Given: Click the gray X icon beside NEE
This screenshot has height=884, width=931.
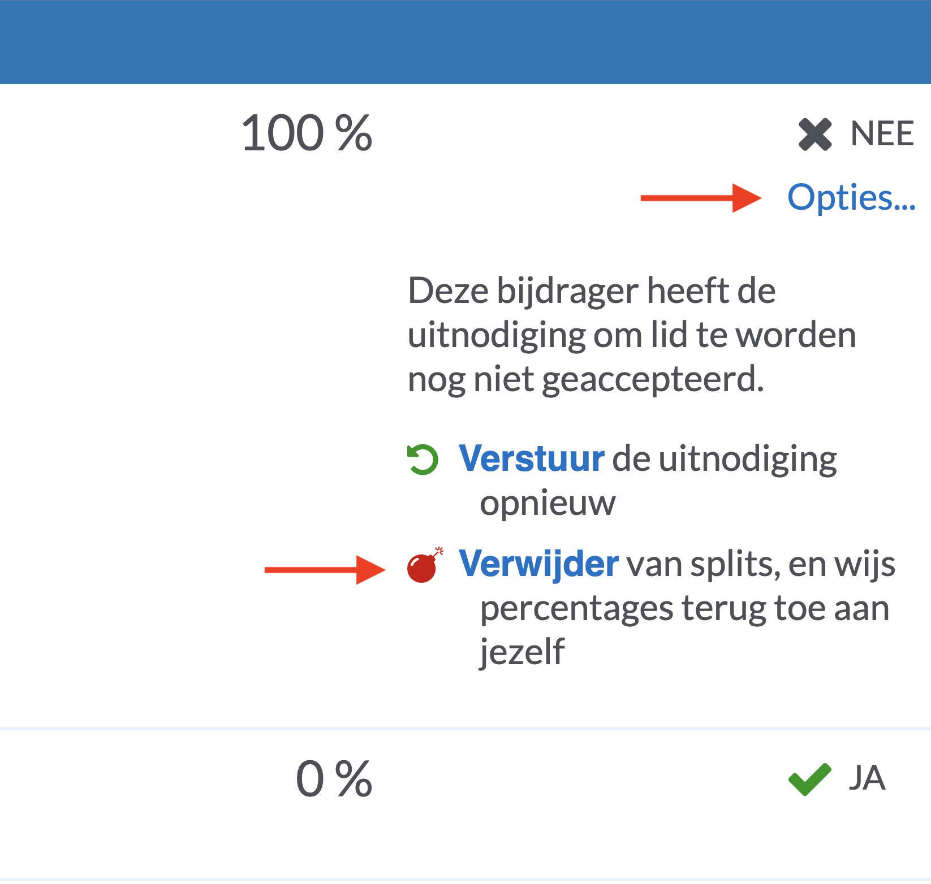Looking at the screenshot, I should pyautogui.click(x=815, y=135).
